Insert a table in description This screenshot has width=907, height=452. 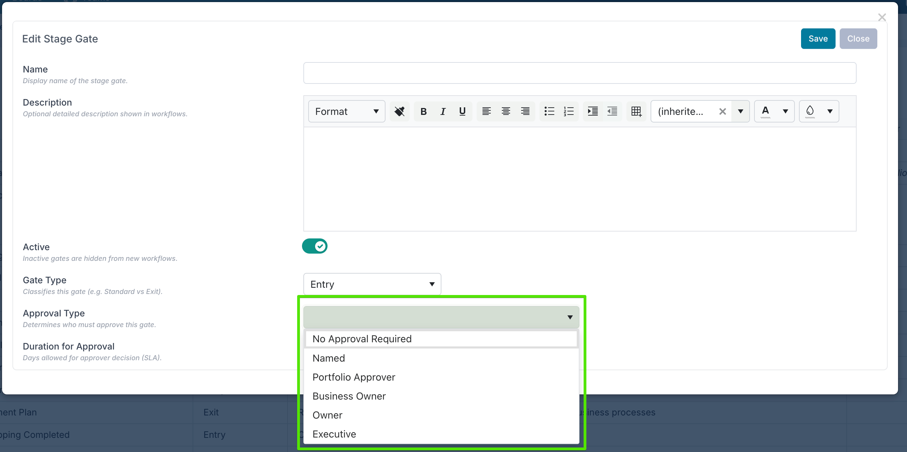636,111
